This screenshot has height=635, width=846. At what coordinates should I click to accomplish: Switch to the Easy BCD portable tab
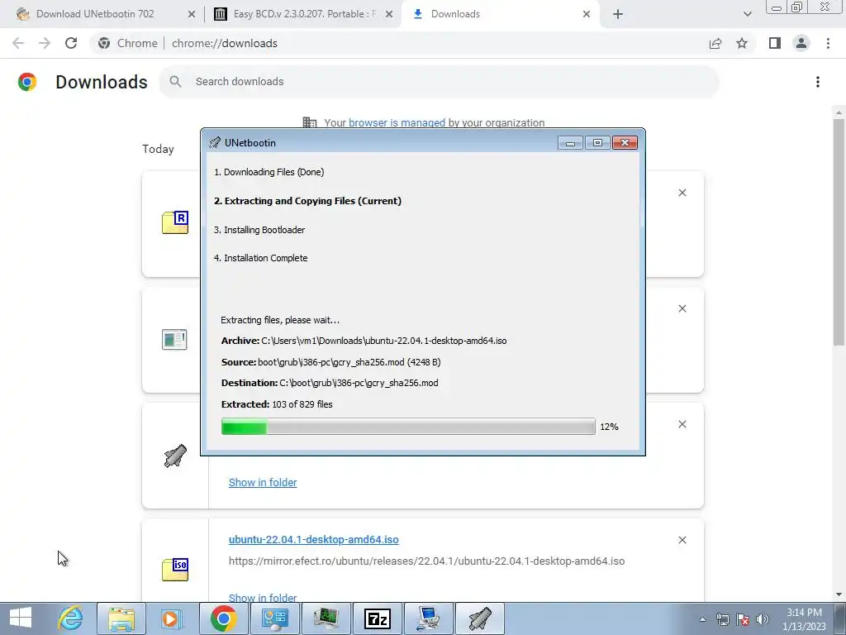pos(304,14)
